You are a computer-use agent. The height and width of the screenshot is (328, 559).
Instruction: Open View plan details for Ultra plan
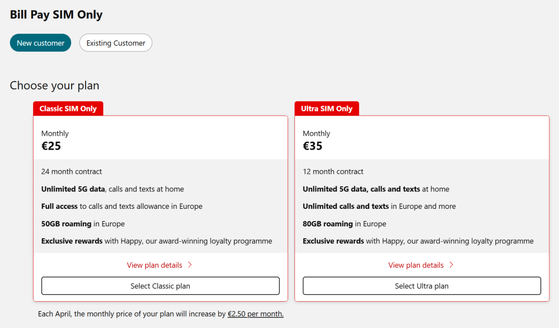coord(416,265)
